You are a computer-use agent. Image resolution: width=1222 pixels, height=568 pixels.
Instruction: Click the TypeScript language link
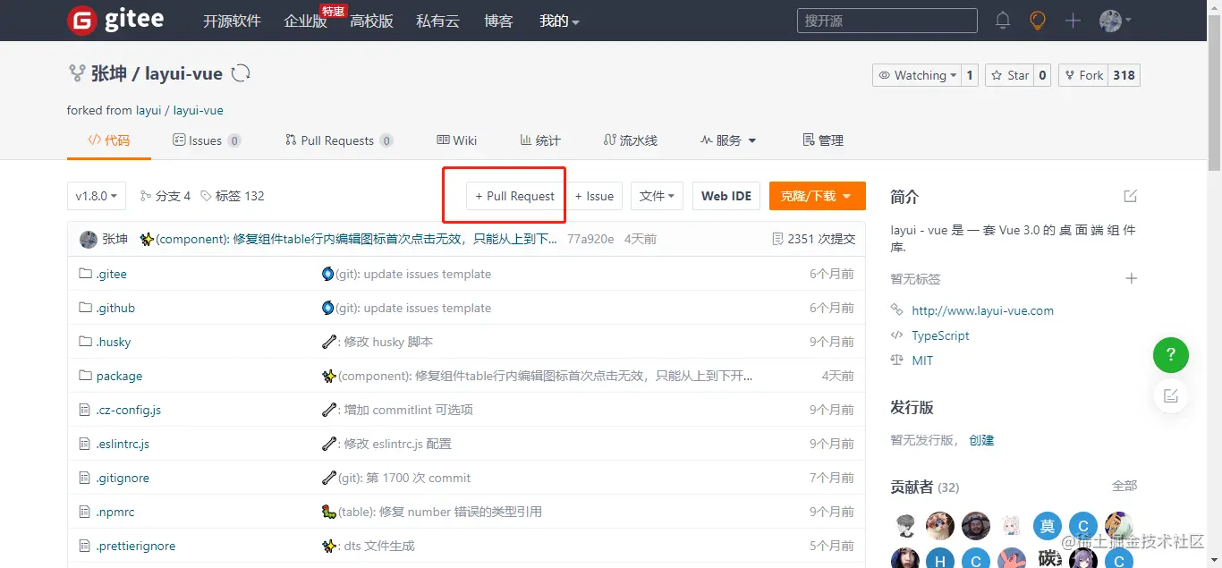coord(940,335)
